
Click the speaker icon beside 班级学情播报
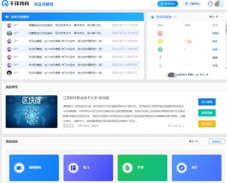7,17
